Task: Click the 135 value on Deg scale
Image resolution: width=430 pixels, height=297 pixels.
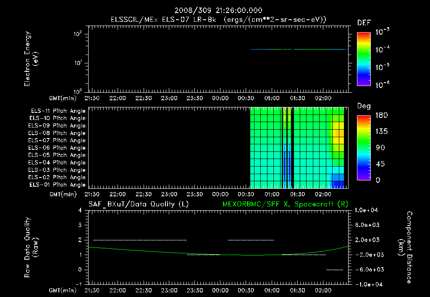Action: pos(381,131)
